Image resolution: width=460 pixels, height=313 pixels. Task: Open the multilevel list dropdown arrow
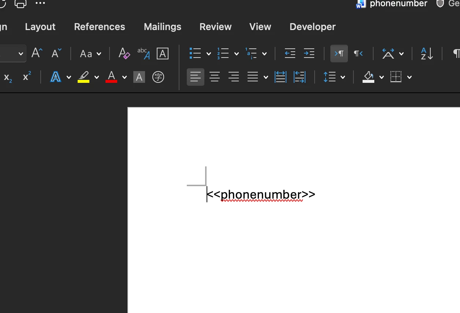click(x=264, y=54)
